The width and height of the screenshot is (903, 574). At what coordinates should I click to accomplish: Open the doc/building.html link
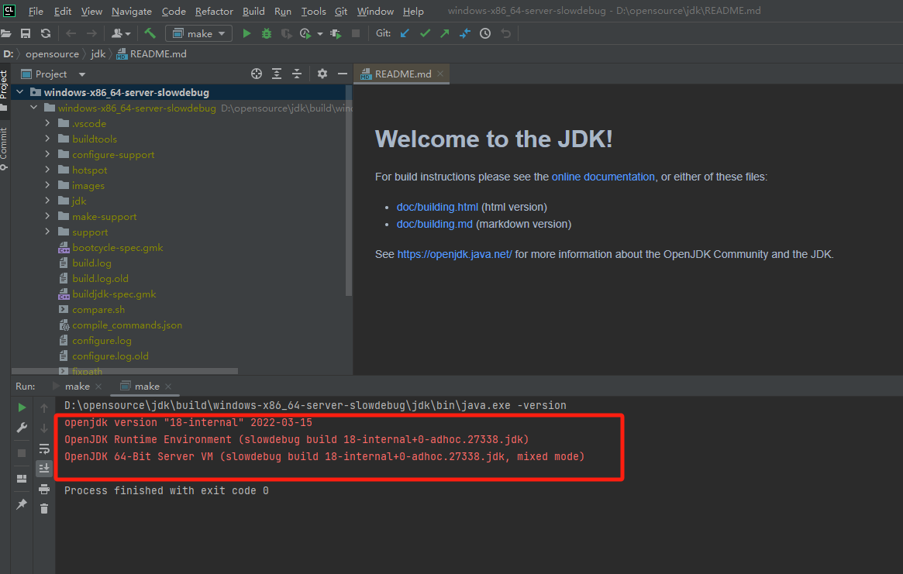tap(437, 207)
